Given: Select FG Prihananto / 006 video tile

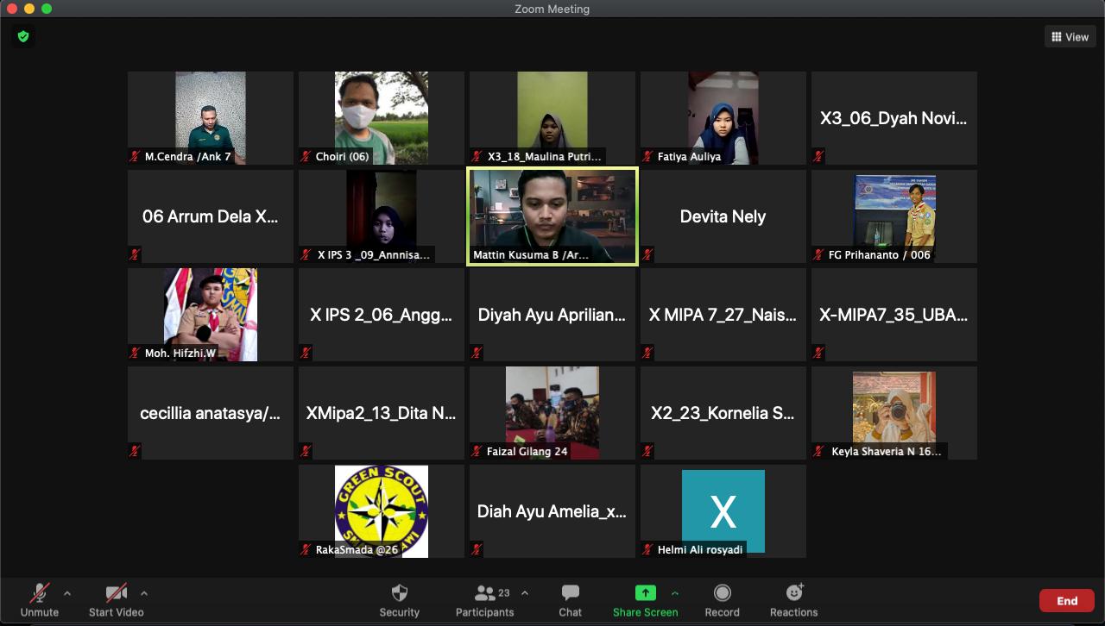Looking at the screenshot, I should click(894, 216).
